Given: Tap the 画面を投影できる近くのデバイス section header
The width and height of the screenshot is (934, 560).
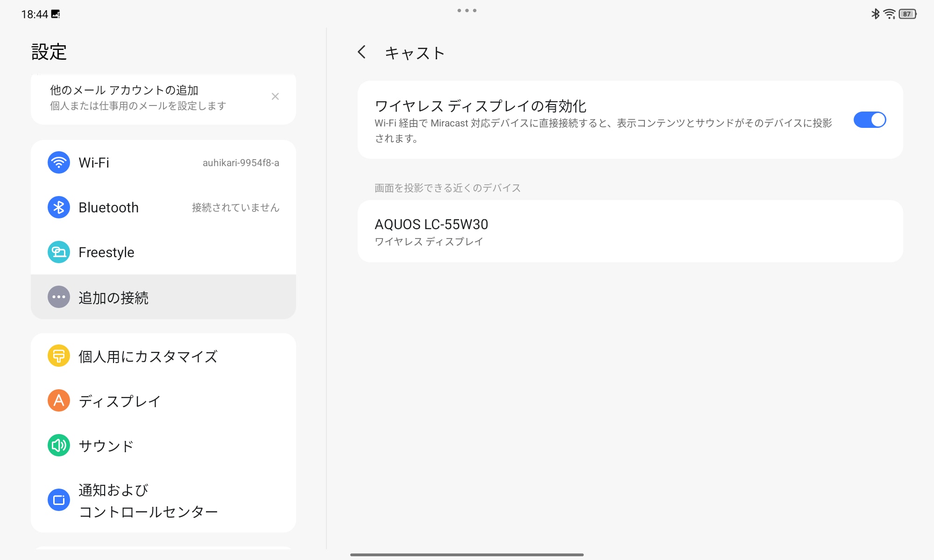Looking at the screenshot, I should pos(447,188).
